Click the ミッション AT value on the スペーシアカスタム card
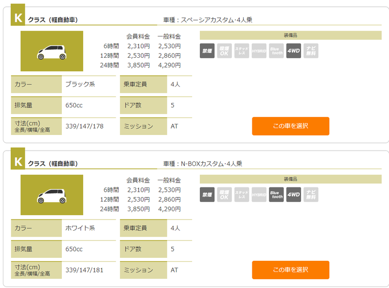389x288 pixels. [174, 126]
